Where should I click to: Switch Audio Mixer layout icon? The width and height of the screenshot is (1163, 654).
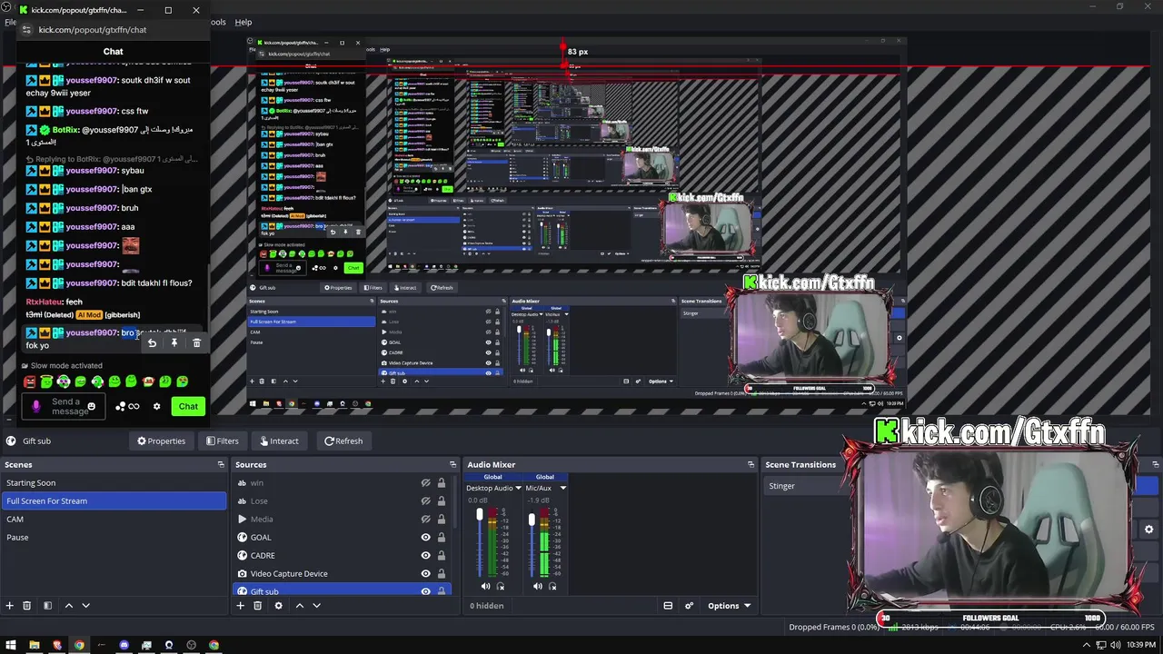pos(668,606)
